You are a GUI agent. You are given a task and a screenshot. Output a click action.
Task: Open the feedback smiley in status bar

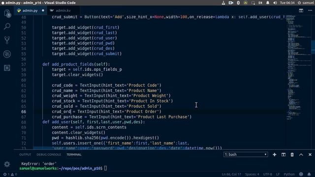[x=301, y=174]
